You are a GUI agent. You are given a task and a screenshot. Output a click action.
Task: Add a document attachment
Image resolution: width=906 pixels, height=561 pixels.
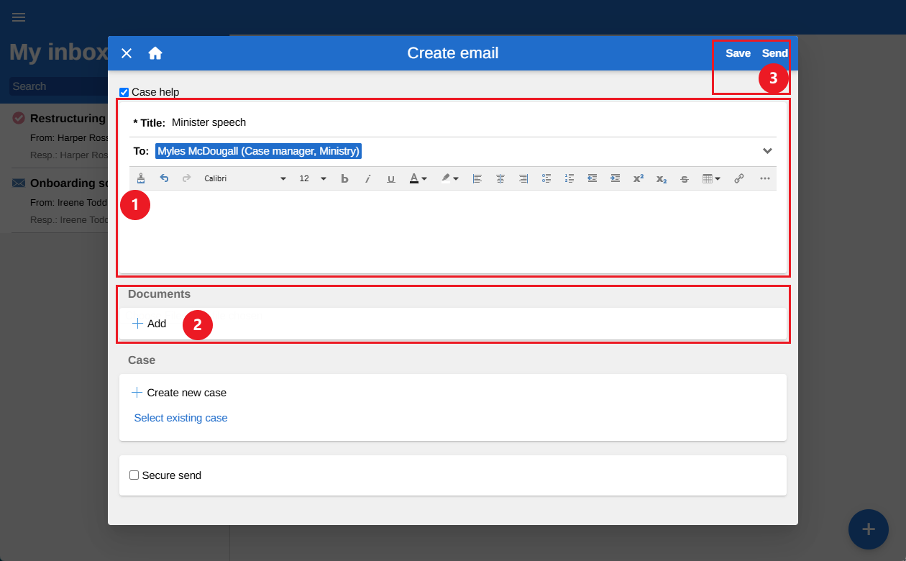click(x=150, y=324)
